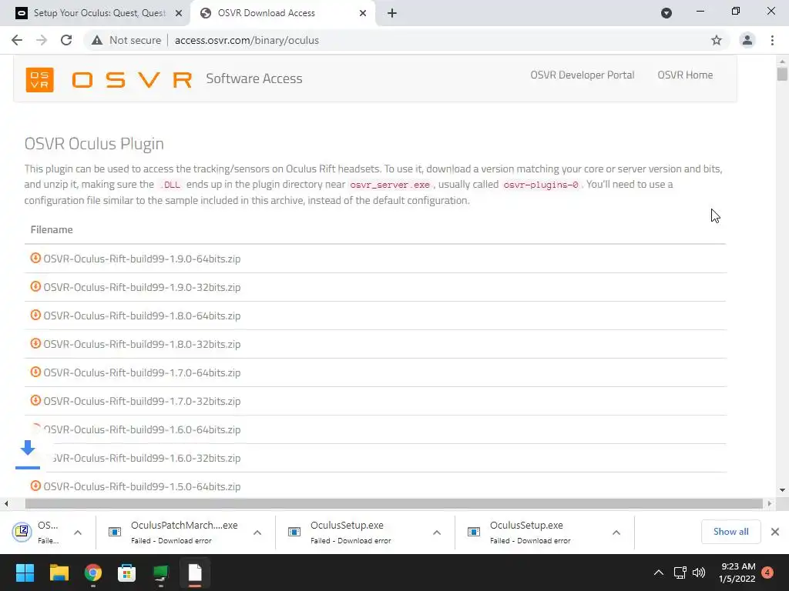Open the Windows Start menu
The width and height of the screenshot is (789, 591).
click(25, 573)
